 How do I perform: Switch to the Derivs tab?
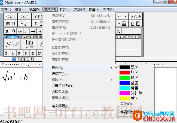27,37
